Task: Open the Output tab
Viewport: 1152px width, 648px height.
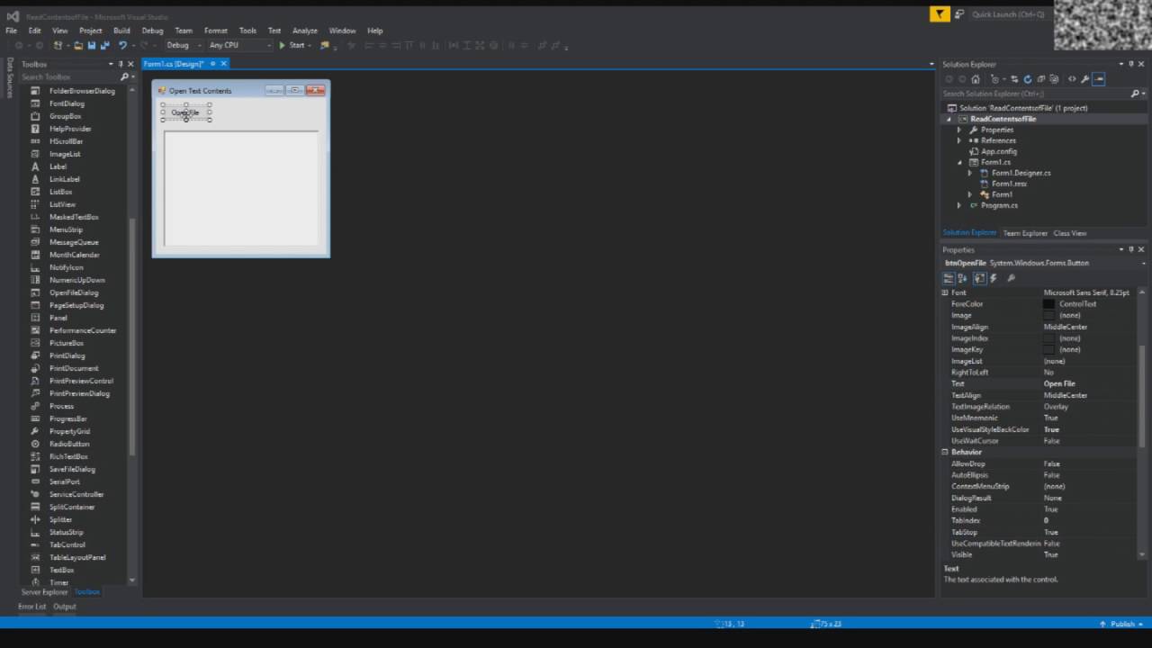Action: (65, 607)
